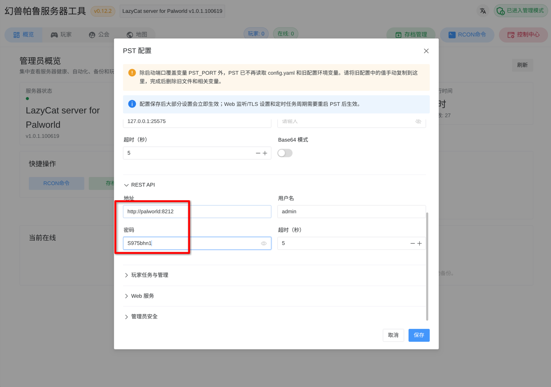
Task: Click the 公会 group icon
Action: click(x=92, y=35)
